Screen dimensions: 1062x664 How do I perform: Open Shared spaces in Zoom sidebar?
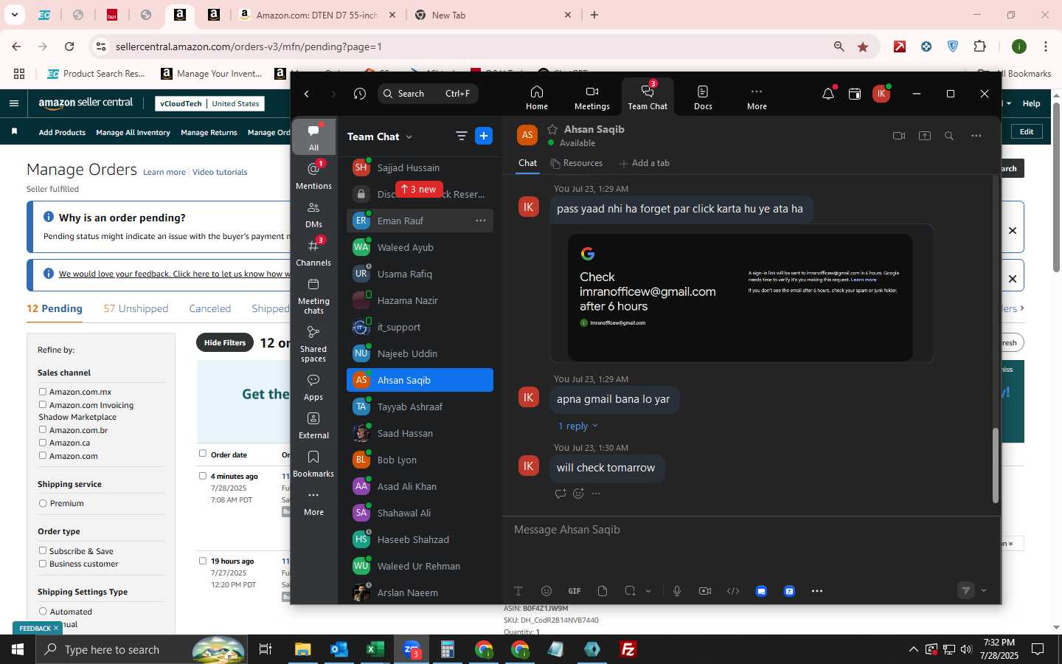pos(313,344)
